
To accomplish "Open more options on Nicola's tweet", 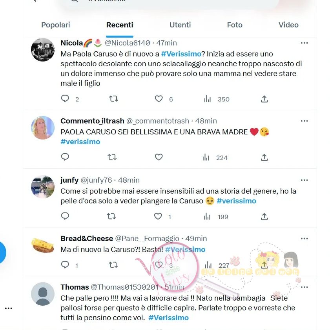I will pos(304,43).
